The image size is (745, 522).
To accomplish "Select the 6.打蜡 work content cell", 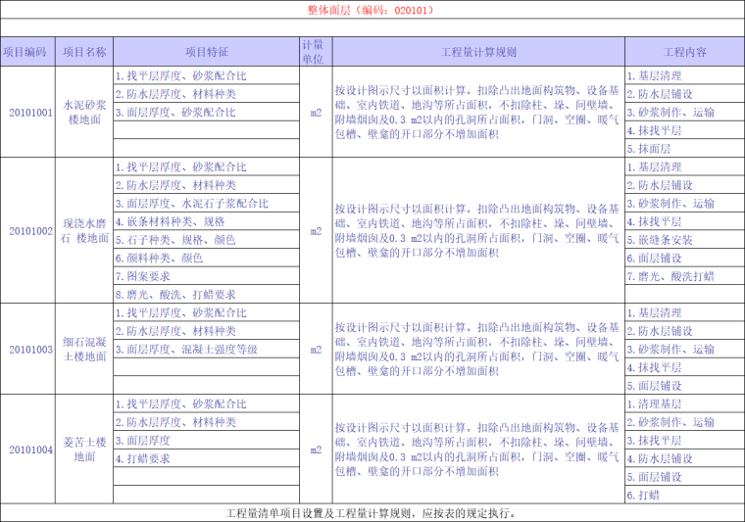I will 684,496.
